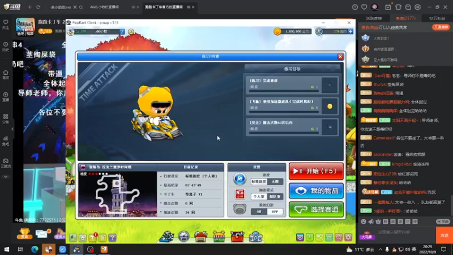
Task: Open the message bubble icon in Douyu toolbar
Action: point(408,7)
